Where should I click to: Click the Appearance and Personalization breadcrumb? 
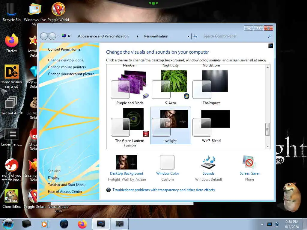coord(103,36)
